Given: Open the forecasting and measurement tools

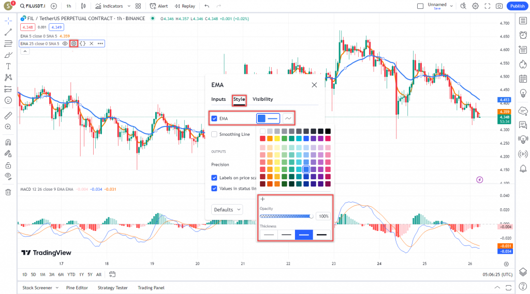Looking at the screenshot, I should tap(8, 89).
